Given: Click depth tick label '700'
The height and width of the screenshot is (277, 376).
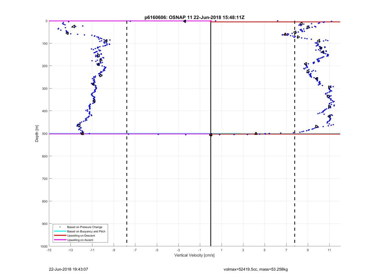Looking at the screenshot, I should click(44, 179).
